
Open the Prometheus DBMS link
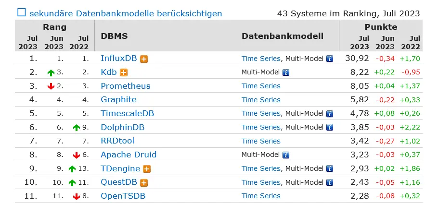click(x=125, y=86)
